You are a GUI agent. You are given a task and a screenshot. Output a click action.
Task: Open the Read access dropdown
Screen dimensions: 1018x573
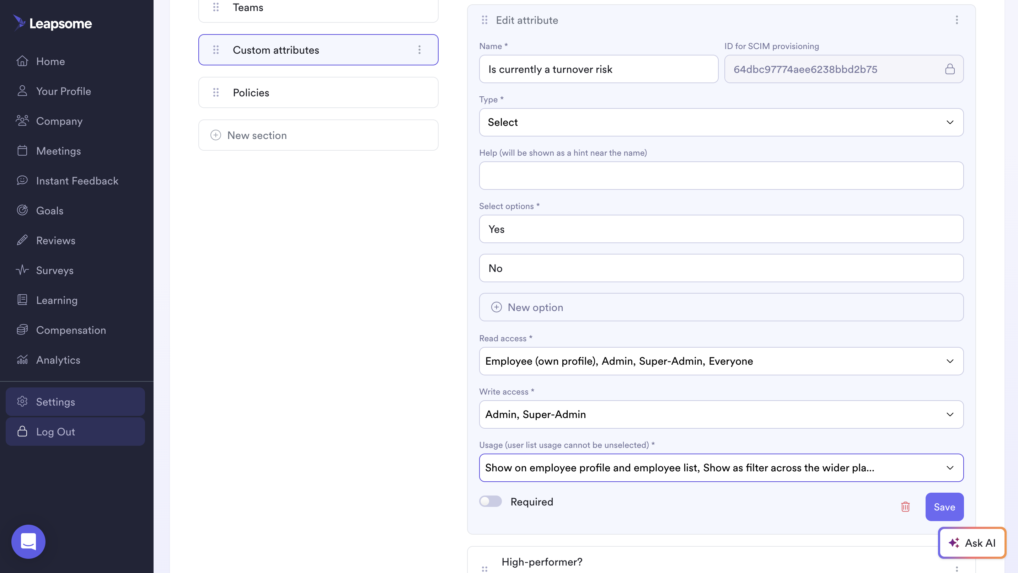721,361
